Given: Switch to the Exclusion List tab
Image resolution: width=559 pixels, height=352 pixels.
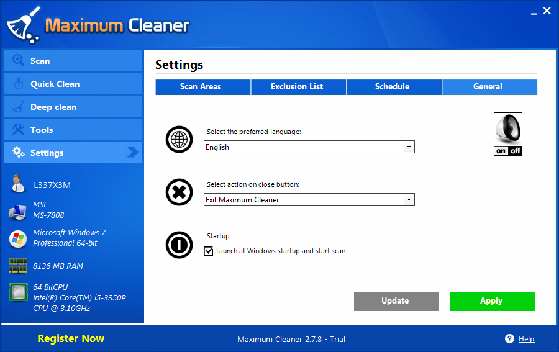Looking at the screenshot, I should (x=298, y=87).
